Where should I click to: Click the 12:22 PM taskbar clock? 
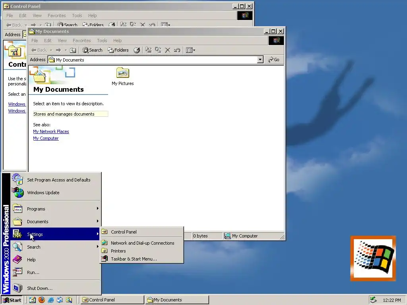391,300
